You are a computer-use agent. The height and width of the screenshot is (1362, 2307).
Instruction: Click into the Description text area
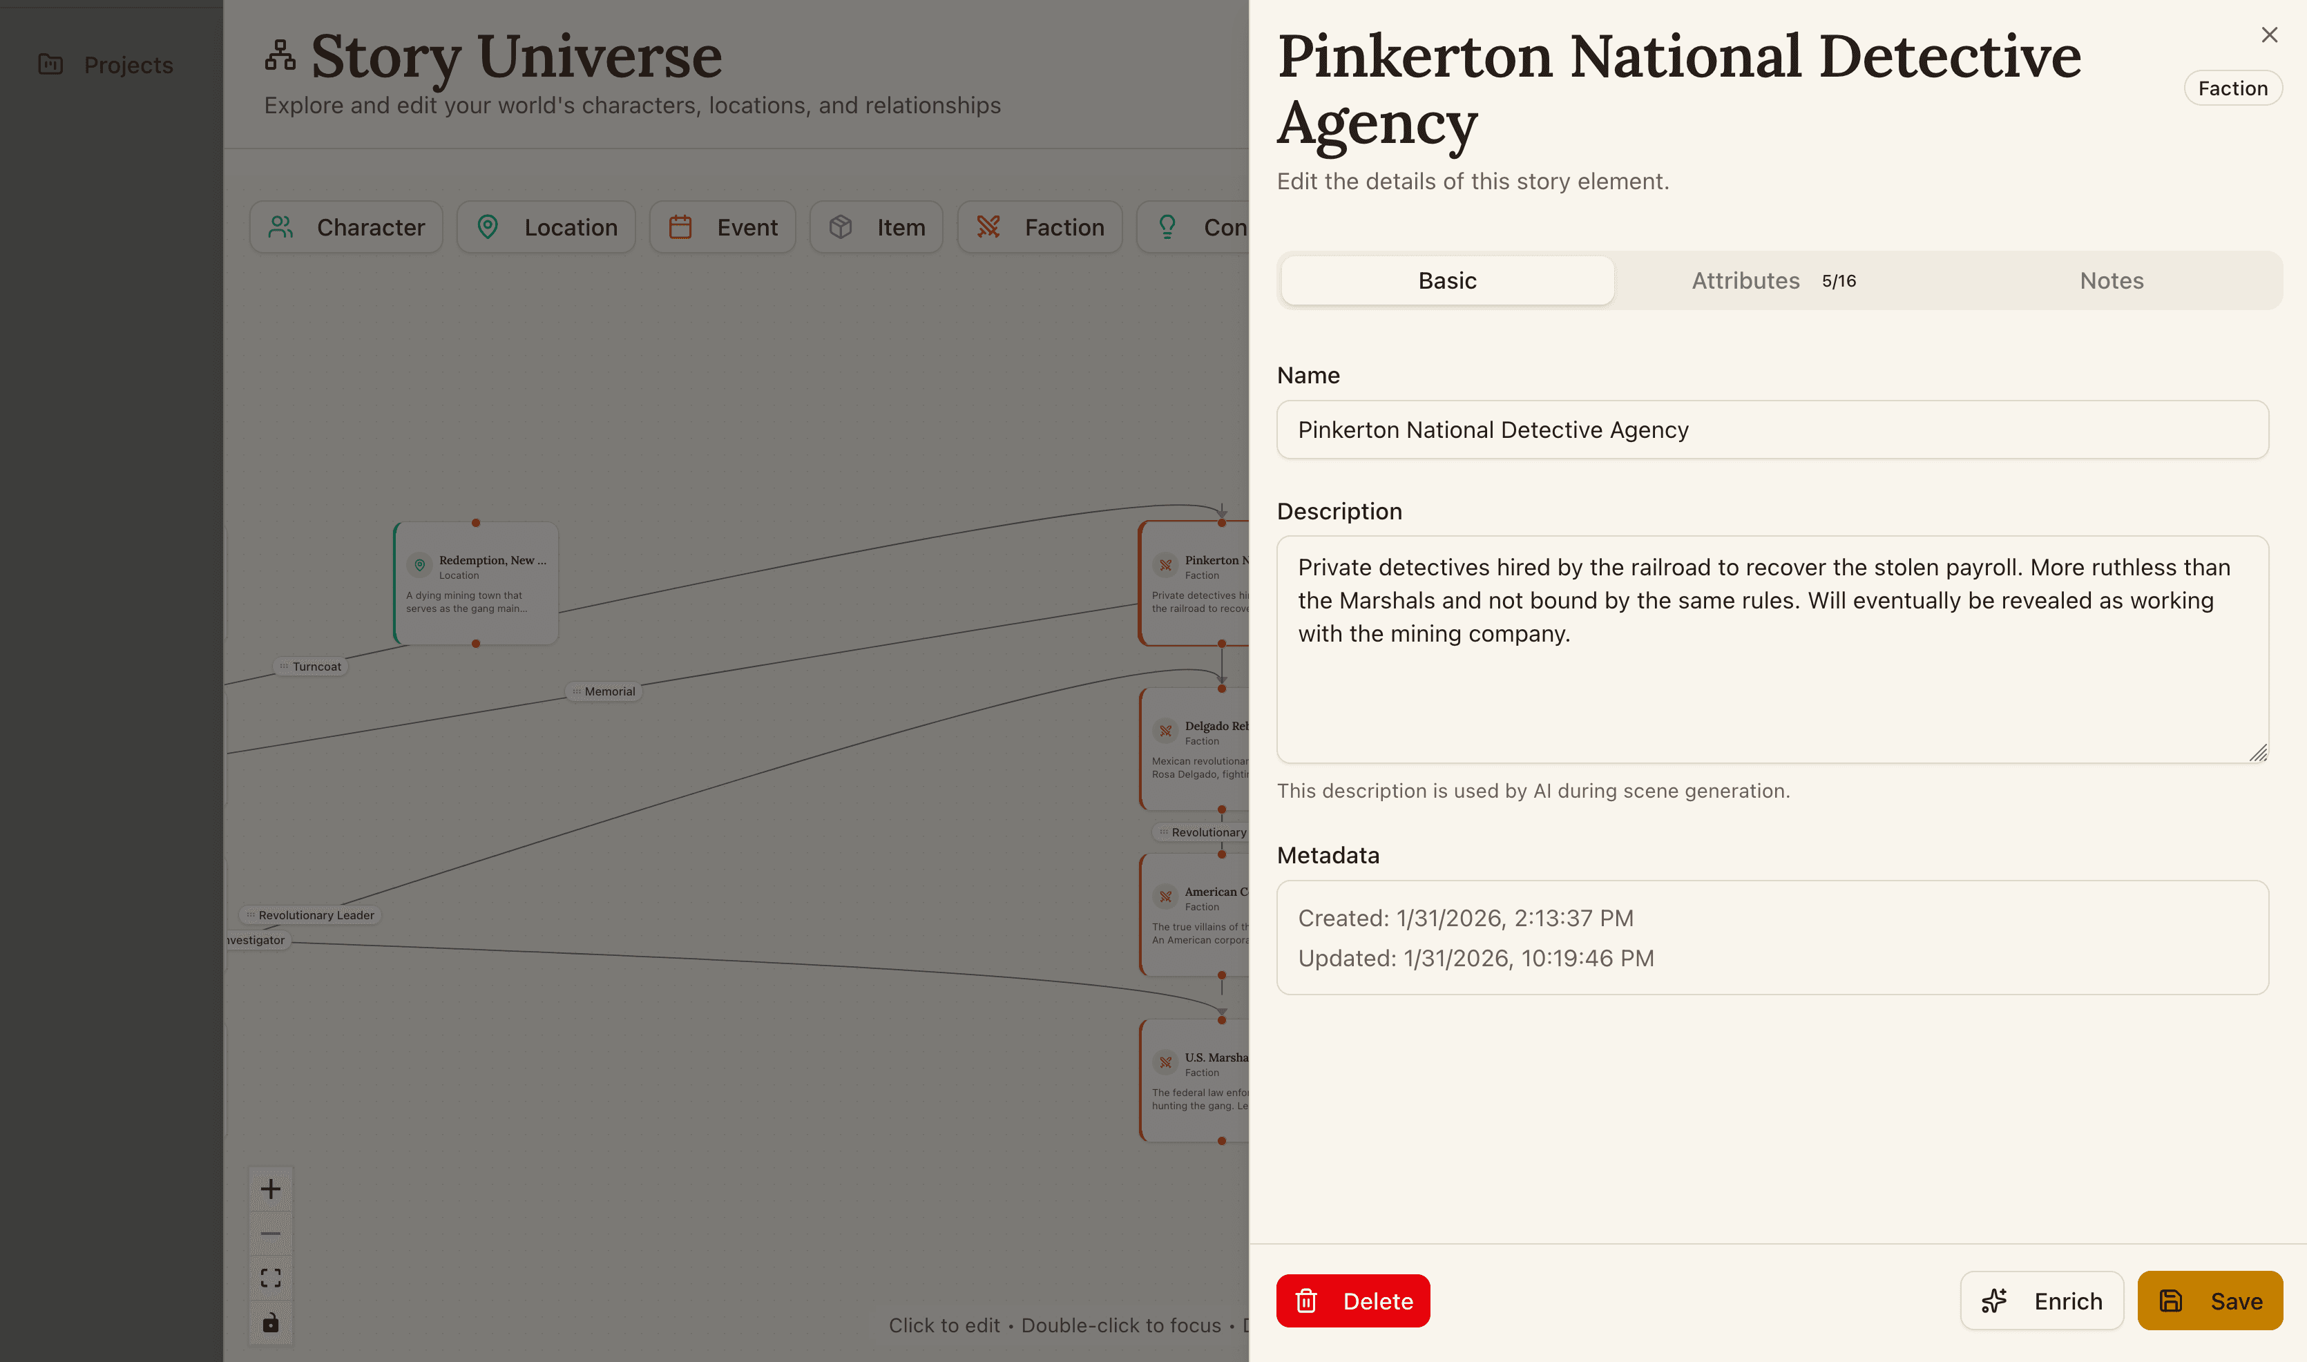[x=1772, y=649]
